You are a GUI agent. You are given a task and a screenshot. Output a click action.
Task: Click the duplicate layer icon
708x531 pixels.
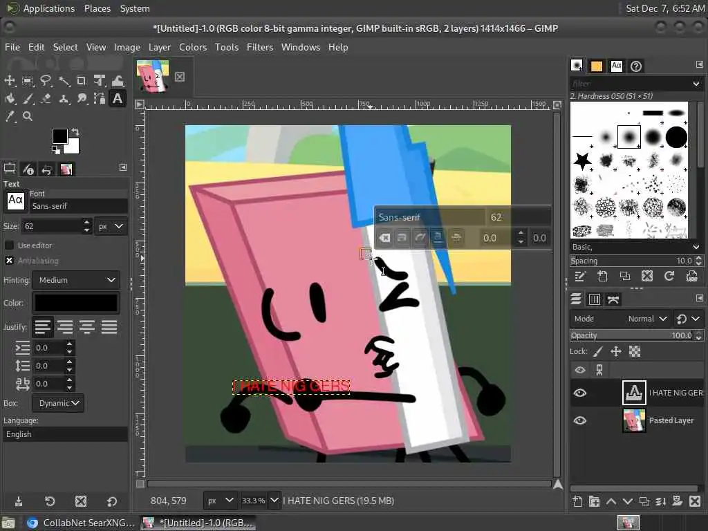(x=644, y=501)
